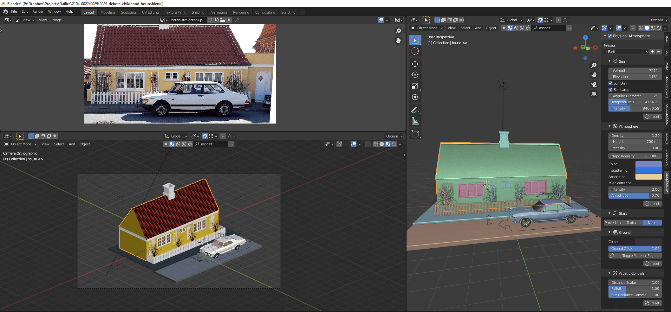Activate the Annotate pencil tool

[415, 110]
